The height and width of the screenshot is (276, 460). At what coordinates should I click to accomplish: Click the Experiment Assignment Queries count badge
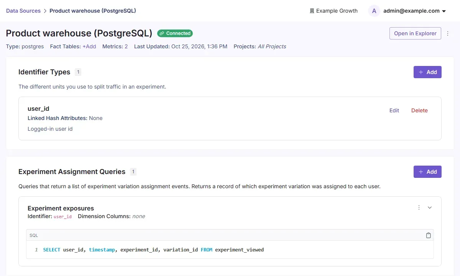click(x=133, y=172)
